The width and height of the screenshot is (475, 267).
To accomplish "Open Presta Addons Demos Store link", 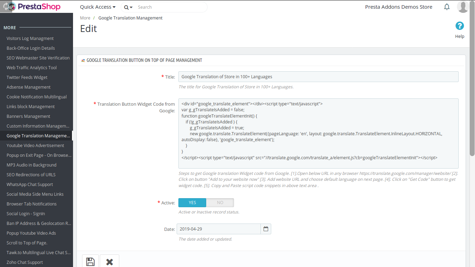I will point(399,7).
